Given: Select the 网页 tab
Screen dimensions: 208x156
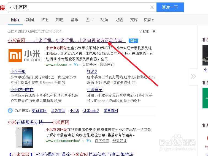Looking at the screenshot, I should pyautogui.click(x=15, y=20).
